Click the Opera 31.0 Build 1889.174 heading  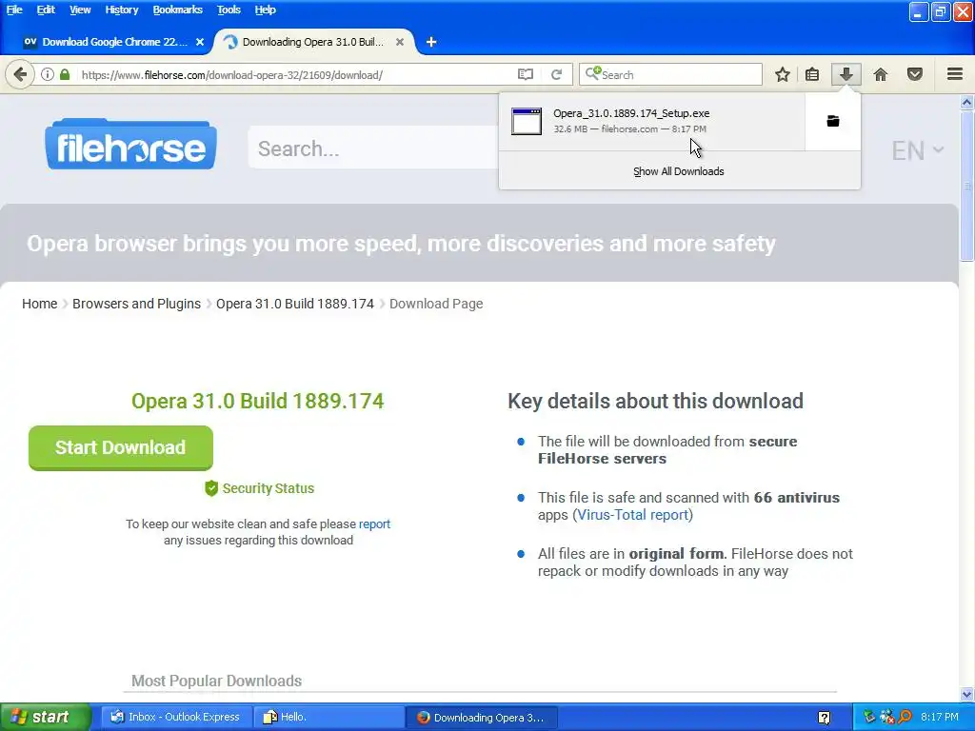(257, 401)
